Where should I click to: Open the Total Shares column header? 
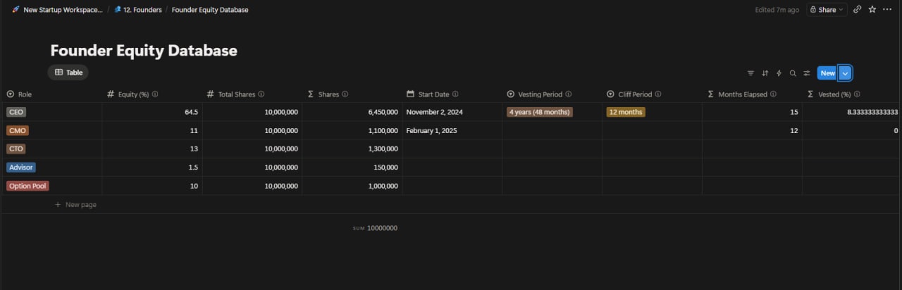point(252,94)
